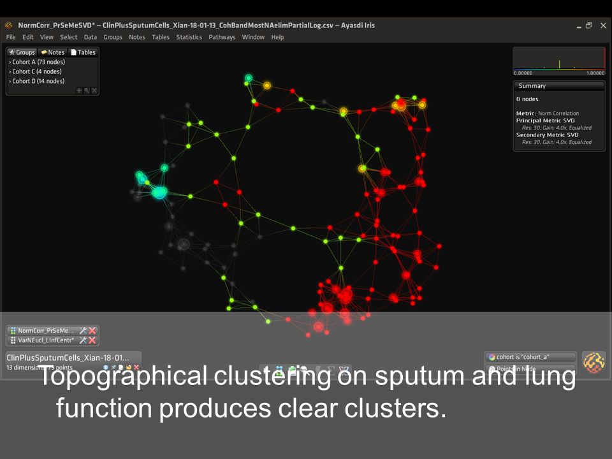
Task: Close the Ayasdi Iris window
Action: click(x=604, y=25)
